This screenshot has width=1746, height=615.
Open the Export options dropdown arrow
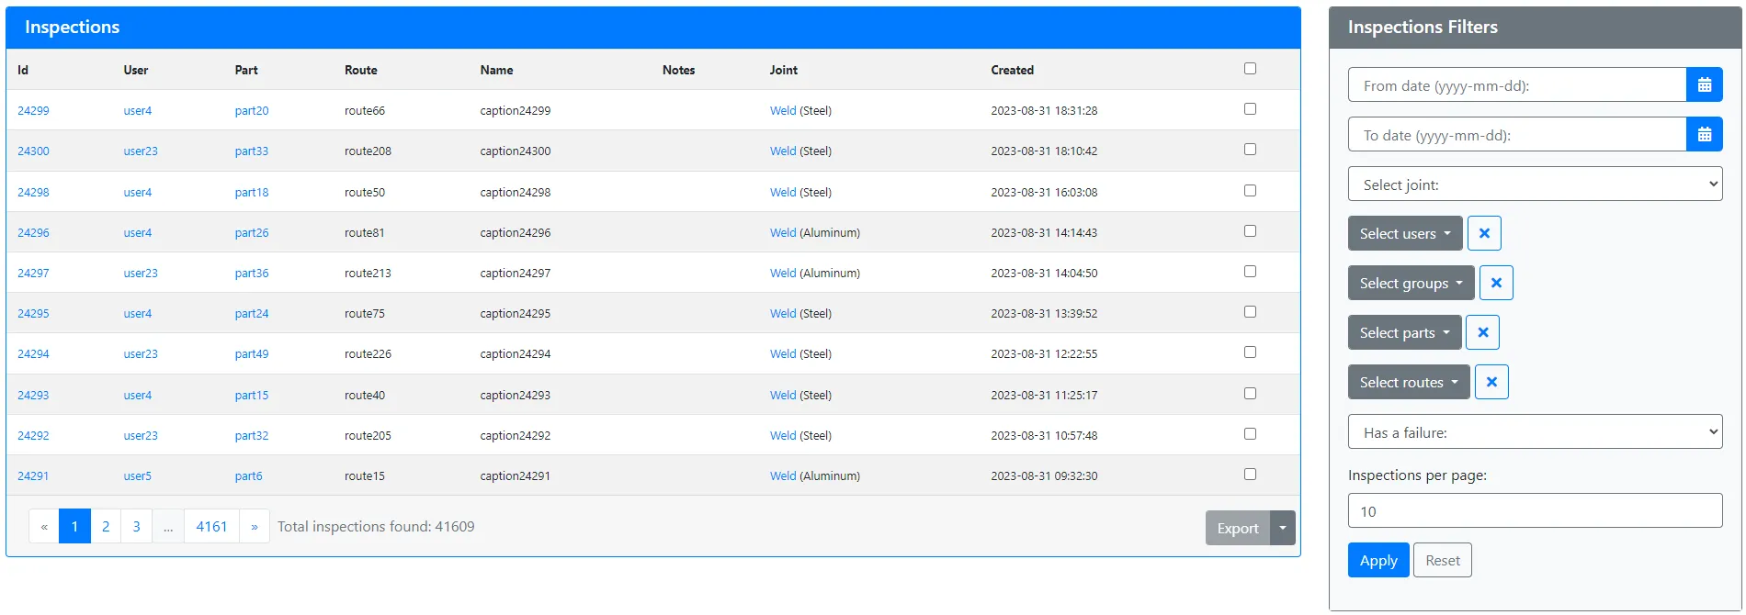(1283, 528)
